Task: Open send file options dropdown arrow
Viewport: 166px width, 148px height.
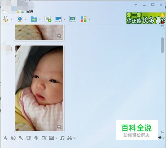Action: tap(40, 19)
